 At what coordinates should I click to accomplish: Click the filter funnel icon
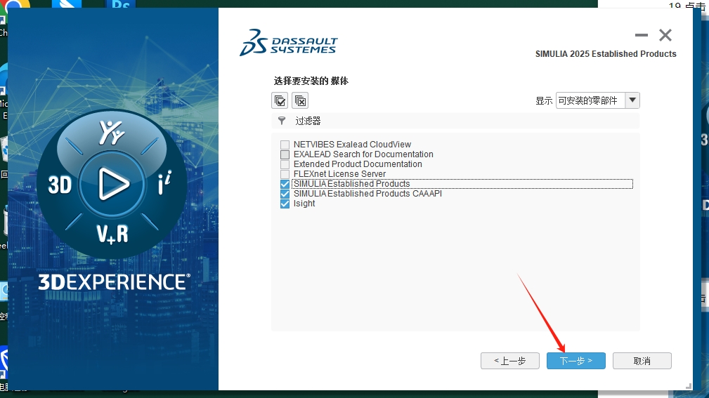pyautogui.click(x=282, y=121)
